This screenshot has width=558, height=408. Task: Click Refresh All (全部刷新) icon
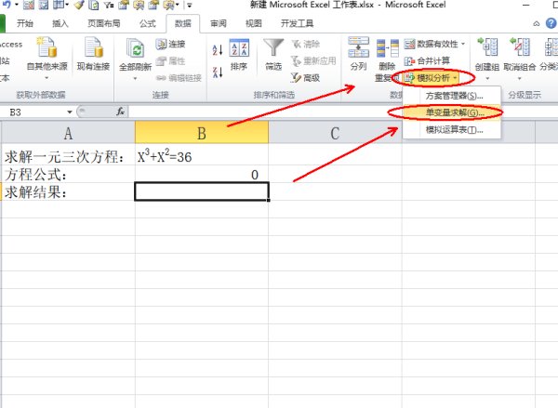pyautogui.click(x=135, y=48)
